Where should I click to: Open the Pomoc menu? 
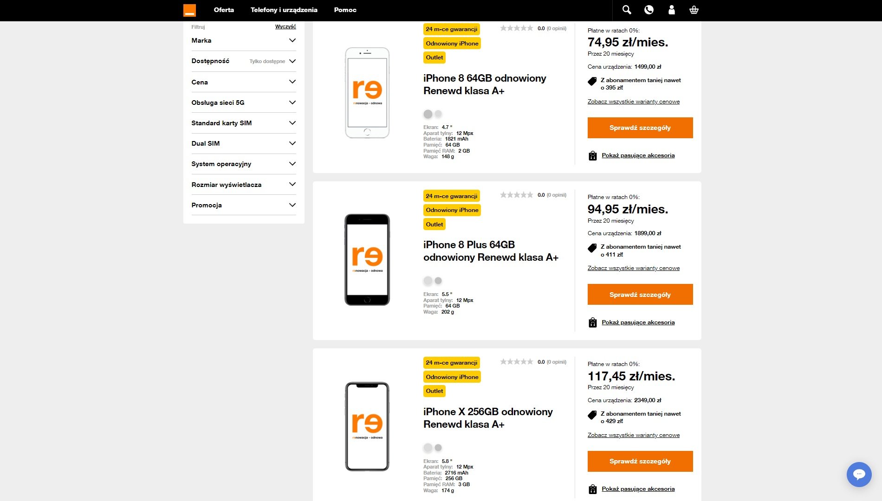click(x=345, y=10)
